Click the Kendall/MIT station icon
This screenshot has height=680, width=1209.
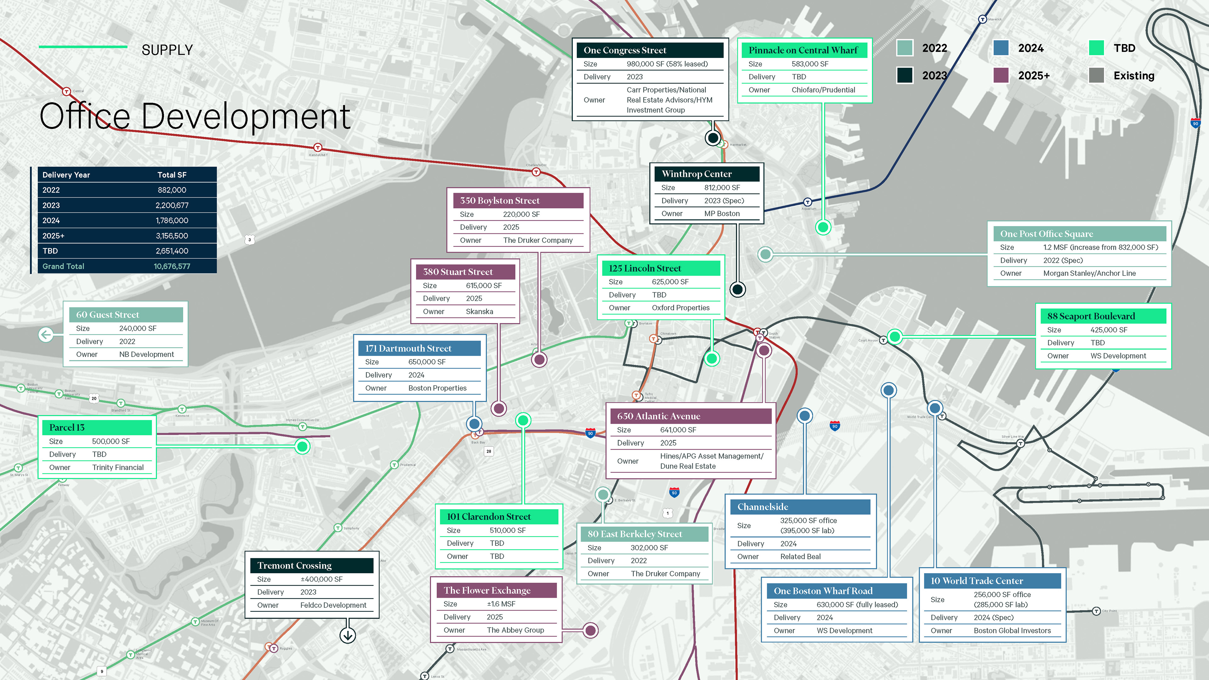click(318, 147)
